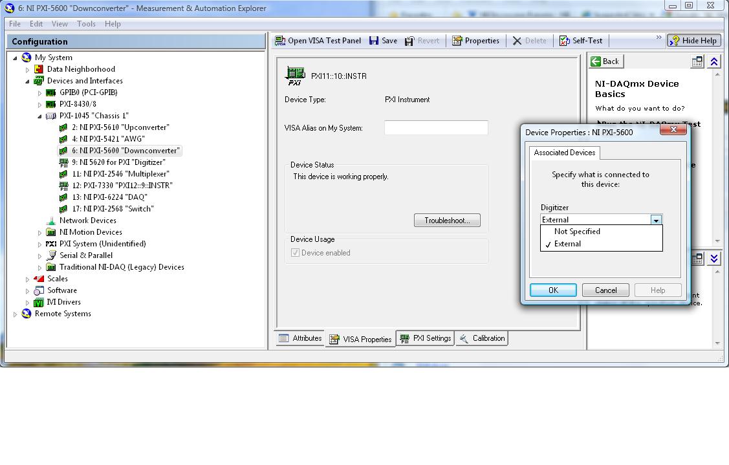Click the Hide Help button
This screenshot has width=729, height=465.
(693, 41)
